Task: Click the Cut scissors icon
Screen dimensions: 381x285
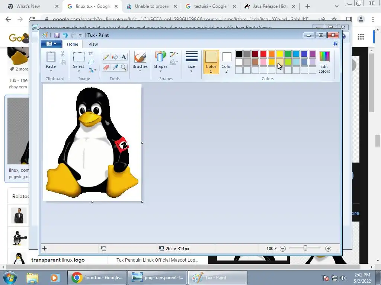Action: point(63,54)
